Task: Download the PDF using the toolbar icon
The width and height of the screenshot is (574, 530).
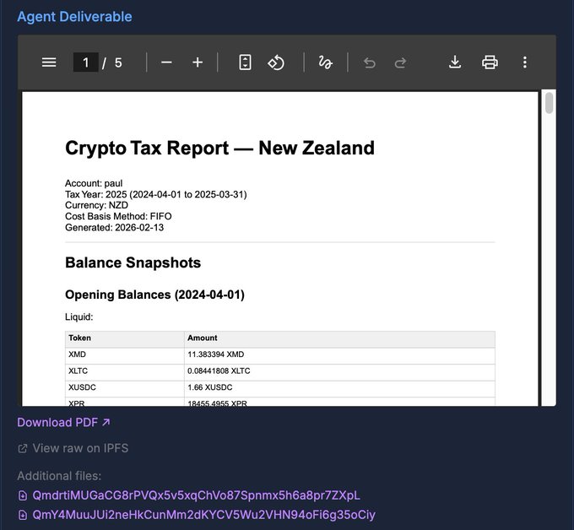Action: click(455, 62)
